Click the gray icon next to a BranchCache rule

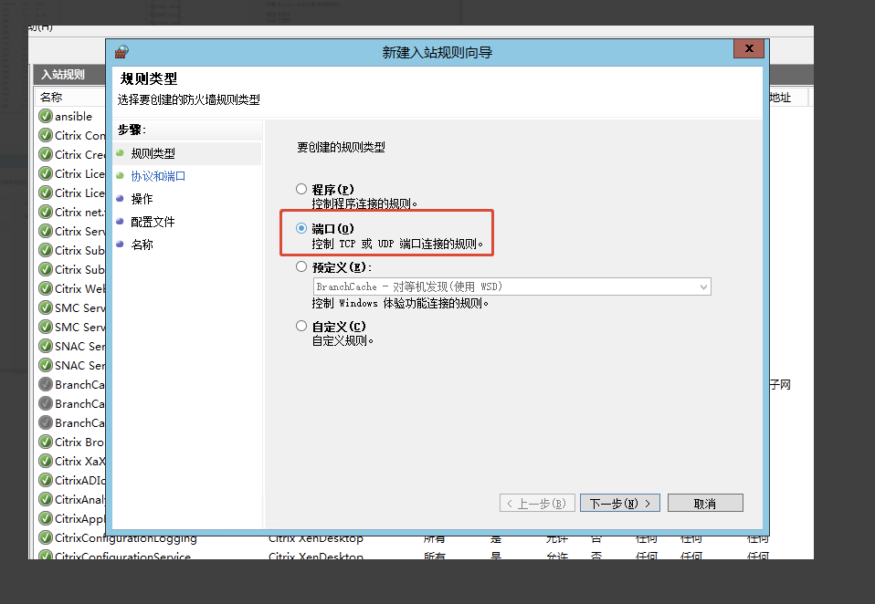point(45,384)
